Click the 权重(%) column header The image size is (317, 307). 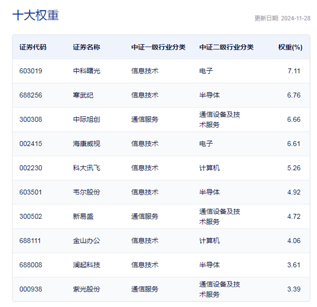tap(290, 47)
